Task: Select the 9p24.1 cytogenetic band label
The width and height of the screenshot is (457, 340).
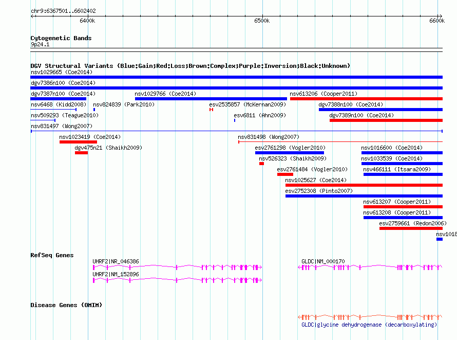Action: pos(40,45)
